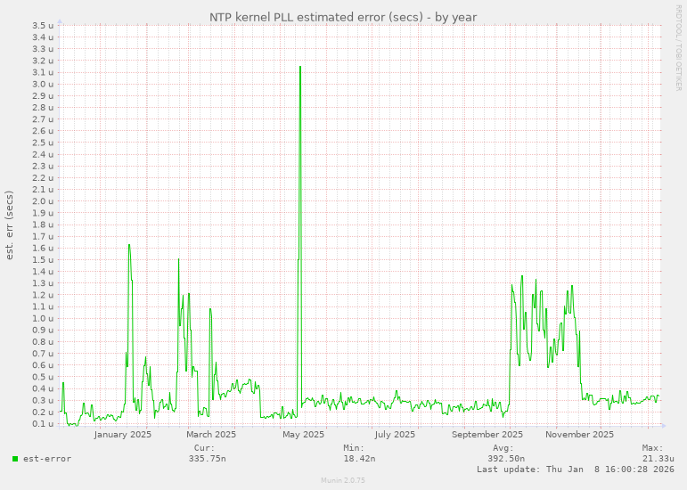Click the 'January 2025' x-axis label

coord(123,435)
